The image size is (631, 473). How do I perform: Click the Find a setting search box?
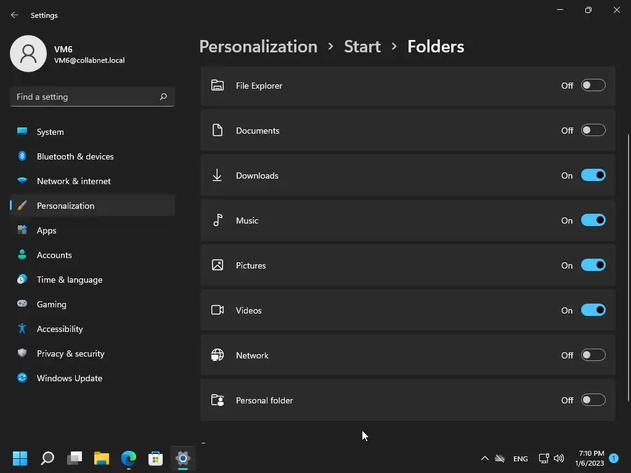click(x=86, y=97)
